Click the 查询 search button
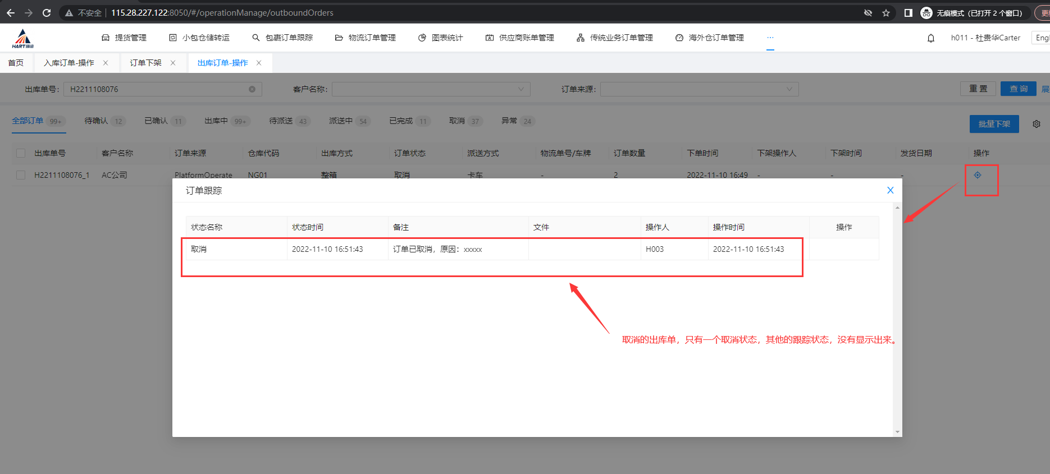 click(1018, 89)
